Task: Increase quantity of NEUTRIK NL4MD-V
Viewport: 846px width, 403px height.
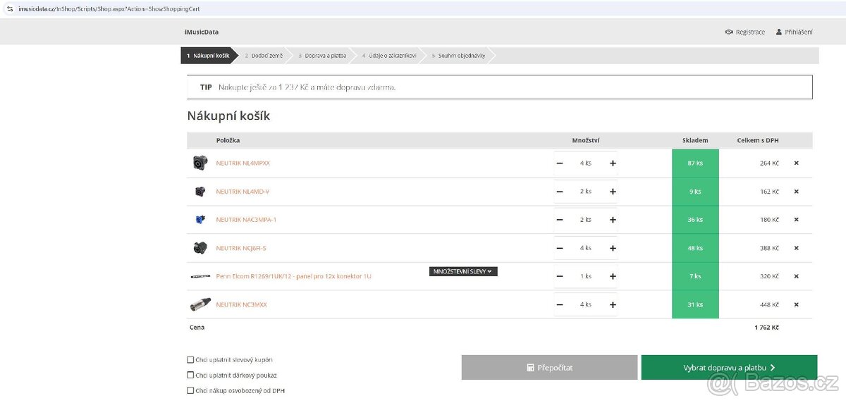Action: tap(613, 192)
